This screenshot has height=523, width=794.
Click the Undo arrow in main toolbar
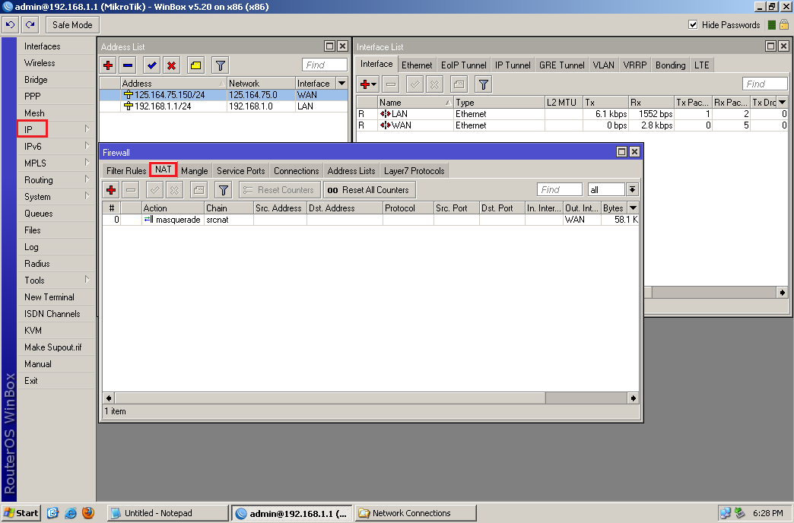coord(10,25)
